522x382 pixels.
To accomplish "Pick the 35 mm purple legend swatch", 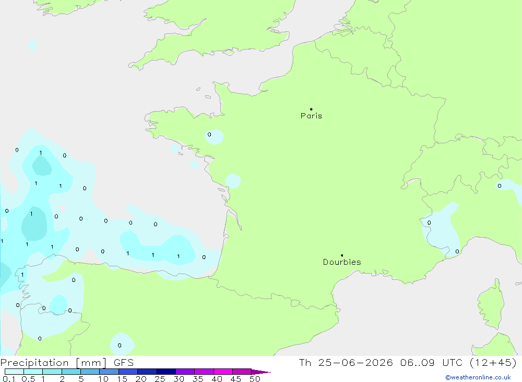I will click(204, 372).
